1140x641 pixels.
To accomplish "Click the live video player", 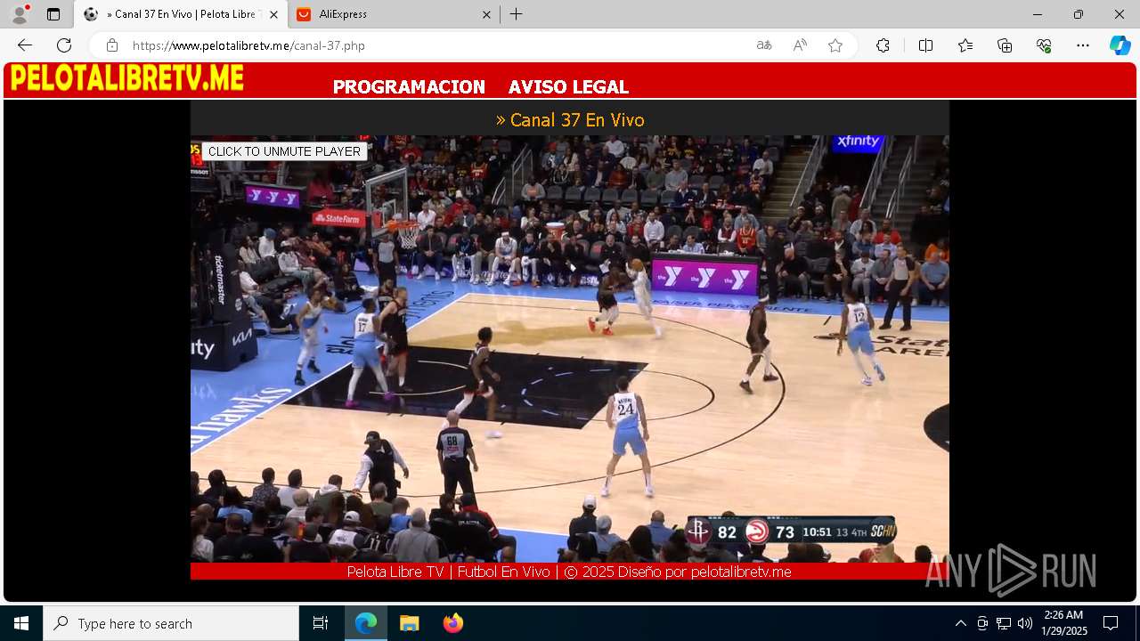I will 570,349.
